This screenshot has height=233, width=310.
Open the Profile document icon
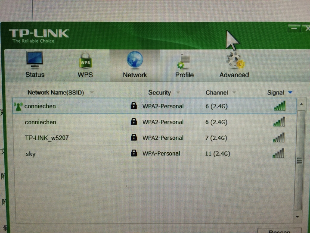click(184, 62)
